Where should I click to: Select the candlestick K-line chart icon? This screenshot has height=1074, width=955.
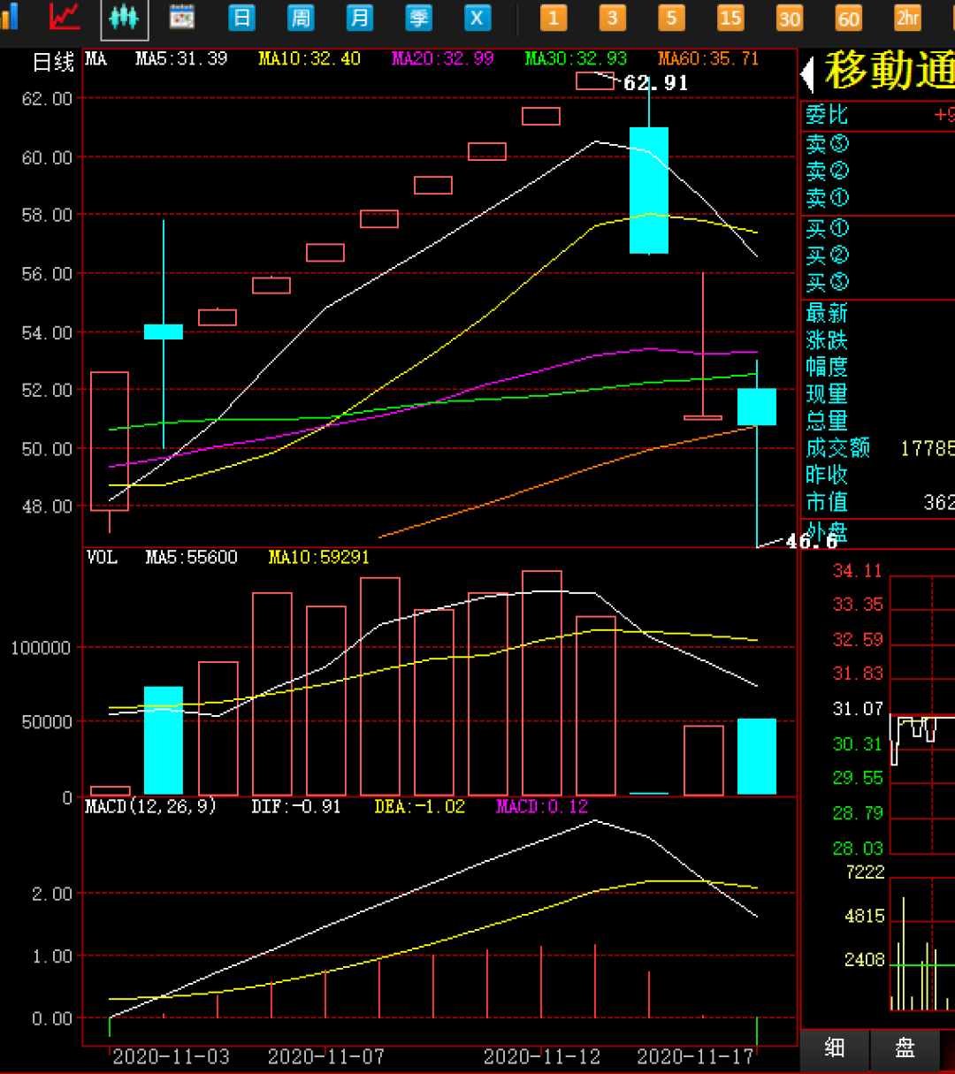click(x=125, y=18)
